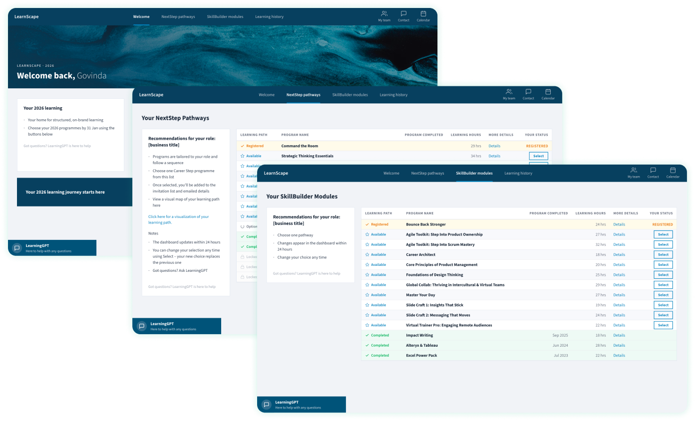Switch to the Learning history tab
Viewport: 695px width, 421px height.
519,173
